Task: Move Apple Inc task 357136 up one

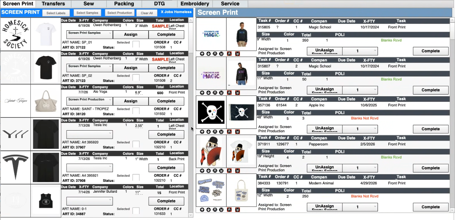Action: (x=202, y=132)
